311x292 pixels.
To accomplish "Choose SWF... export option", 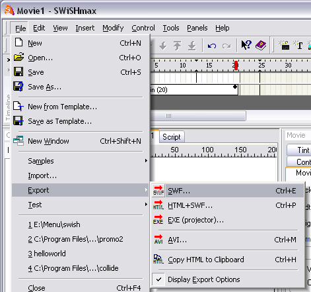I will click(228, 191).
